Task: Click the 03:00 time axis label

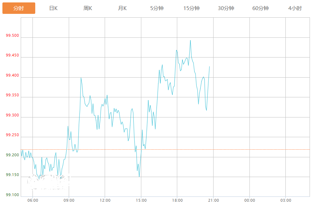Action: click(286, 200)
